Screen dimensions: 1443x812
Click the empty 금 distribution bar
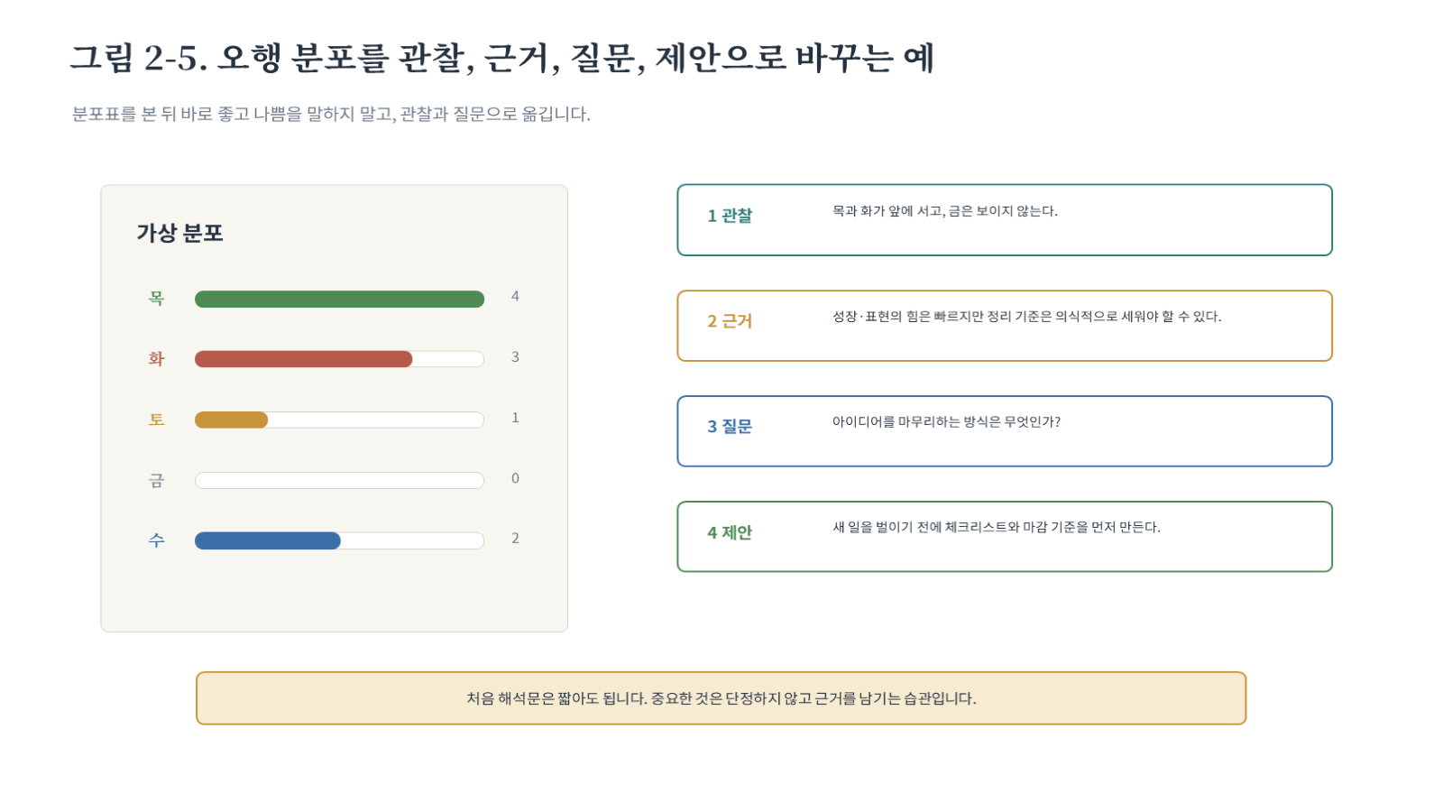click(339, 480)
